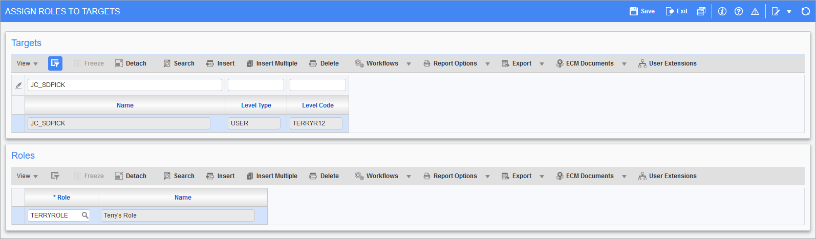This screenshot has height=239, width=816.
Task: Open ECM Documents in Targets toolbar
Action: click(585, 63)
